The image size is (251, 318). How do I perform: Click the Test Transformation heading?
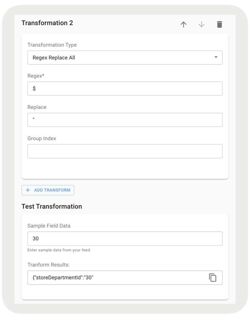pos(52,206)
